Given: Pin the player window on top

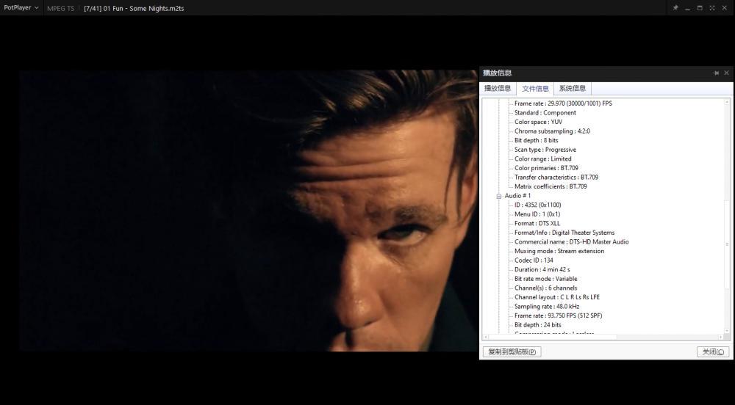Looking at the screenshot, I should (675, 8).
